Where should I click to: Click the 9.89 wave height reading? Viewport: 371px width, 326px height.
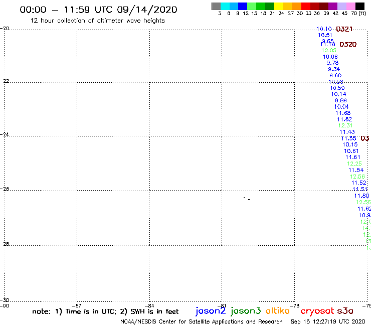341,101
